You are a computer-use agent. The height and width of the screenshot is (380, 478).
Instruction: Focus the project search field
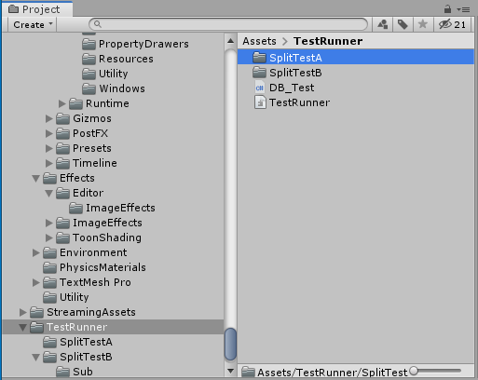tap(228, 24)
